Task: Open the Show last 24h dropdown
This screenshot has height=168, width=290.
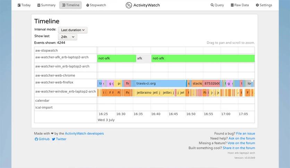Action: tap(68, 37)
